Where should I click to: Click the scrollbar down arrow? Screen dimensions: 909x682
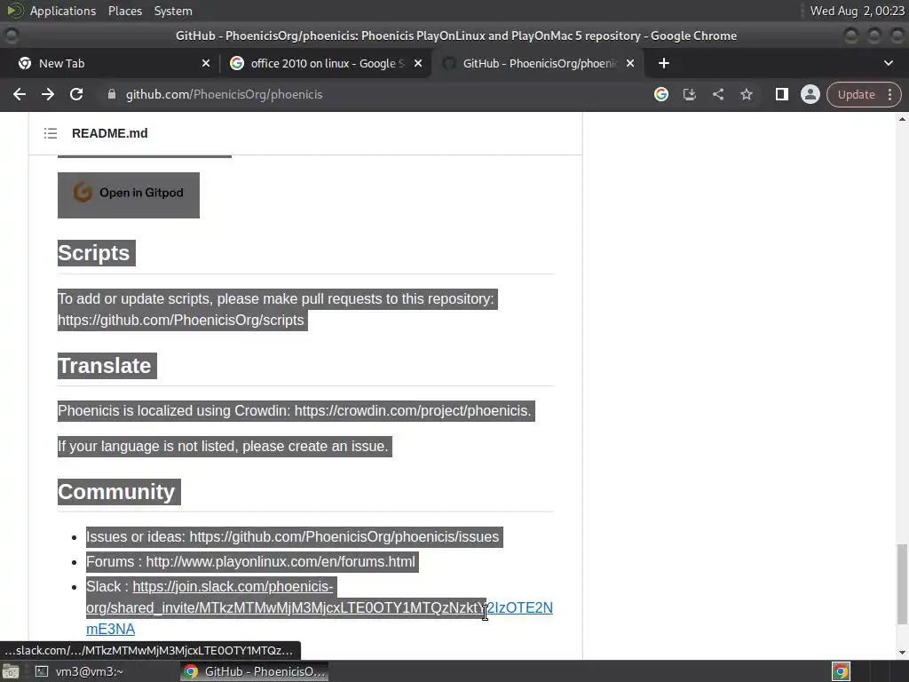(x=902, y=653)
